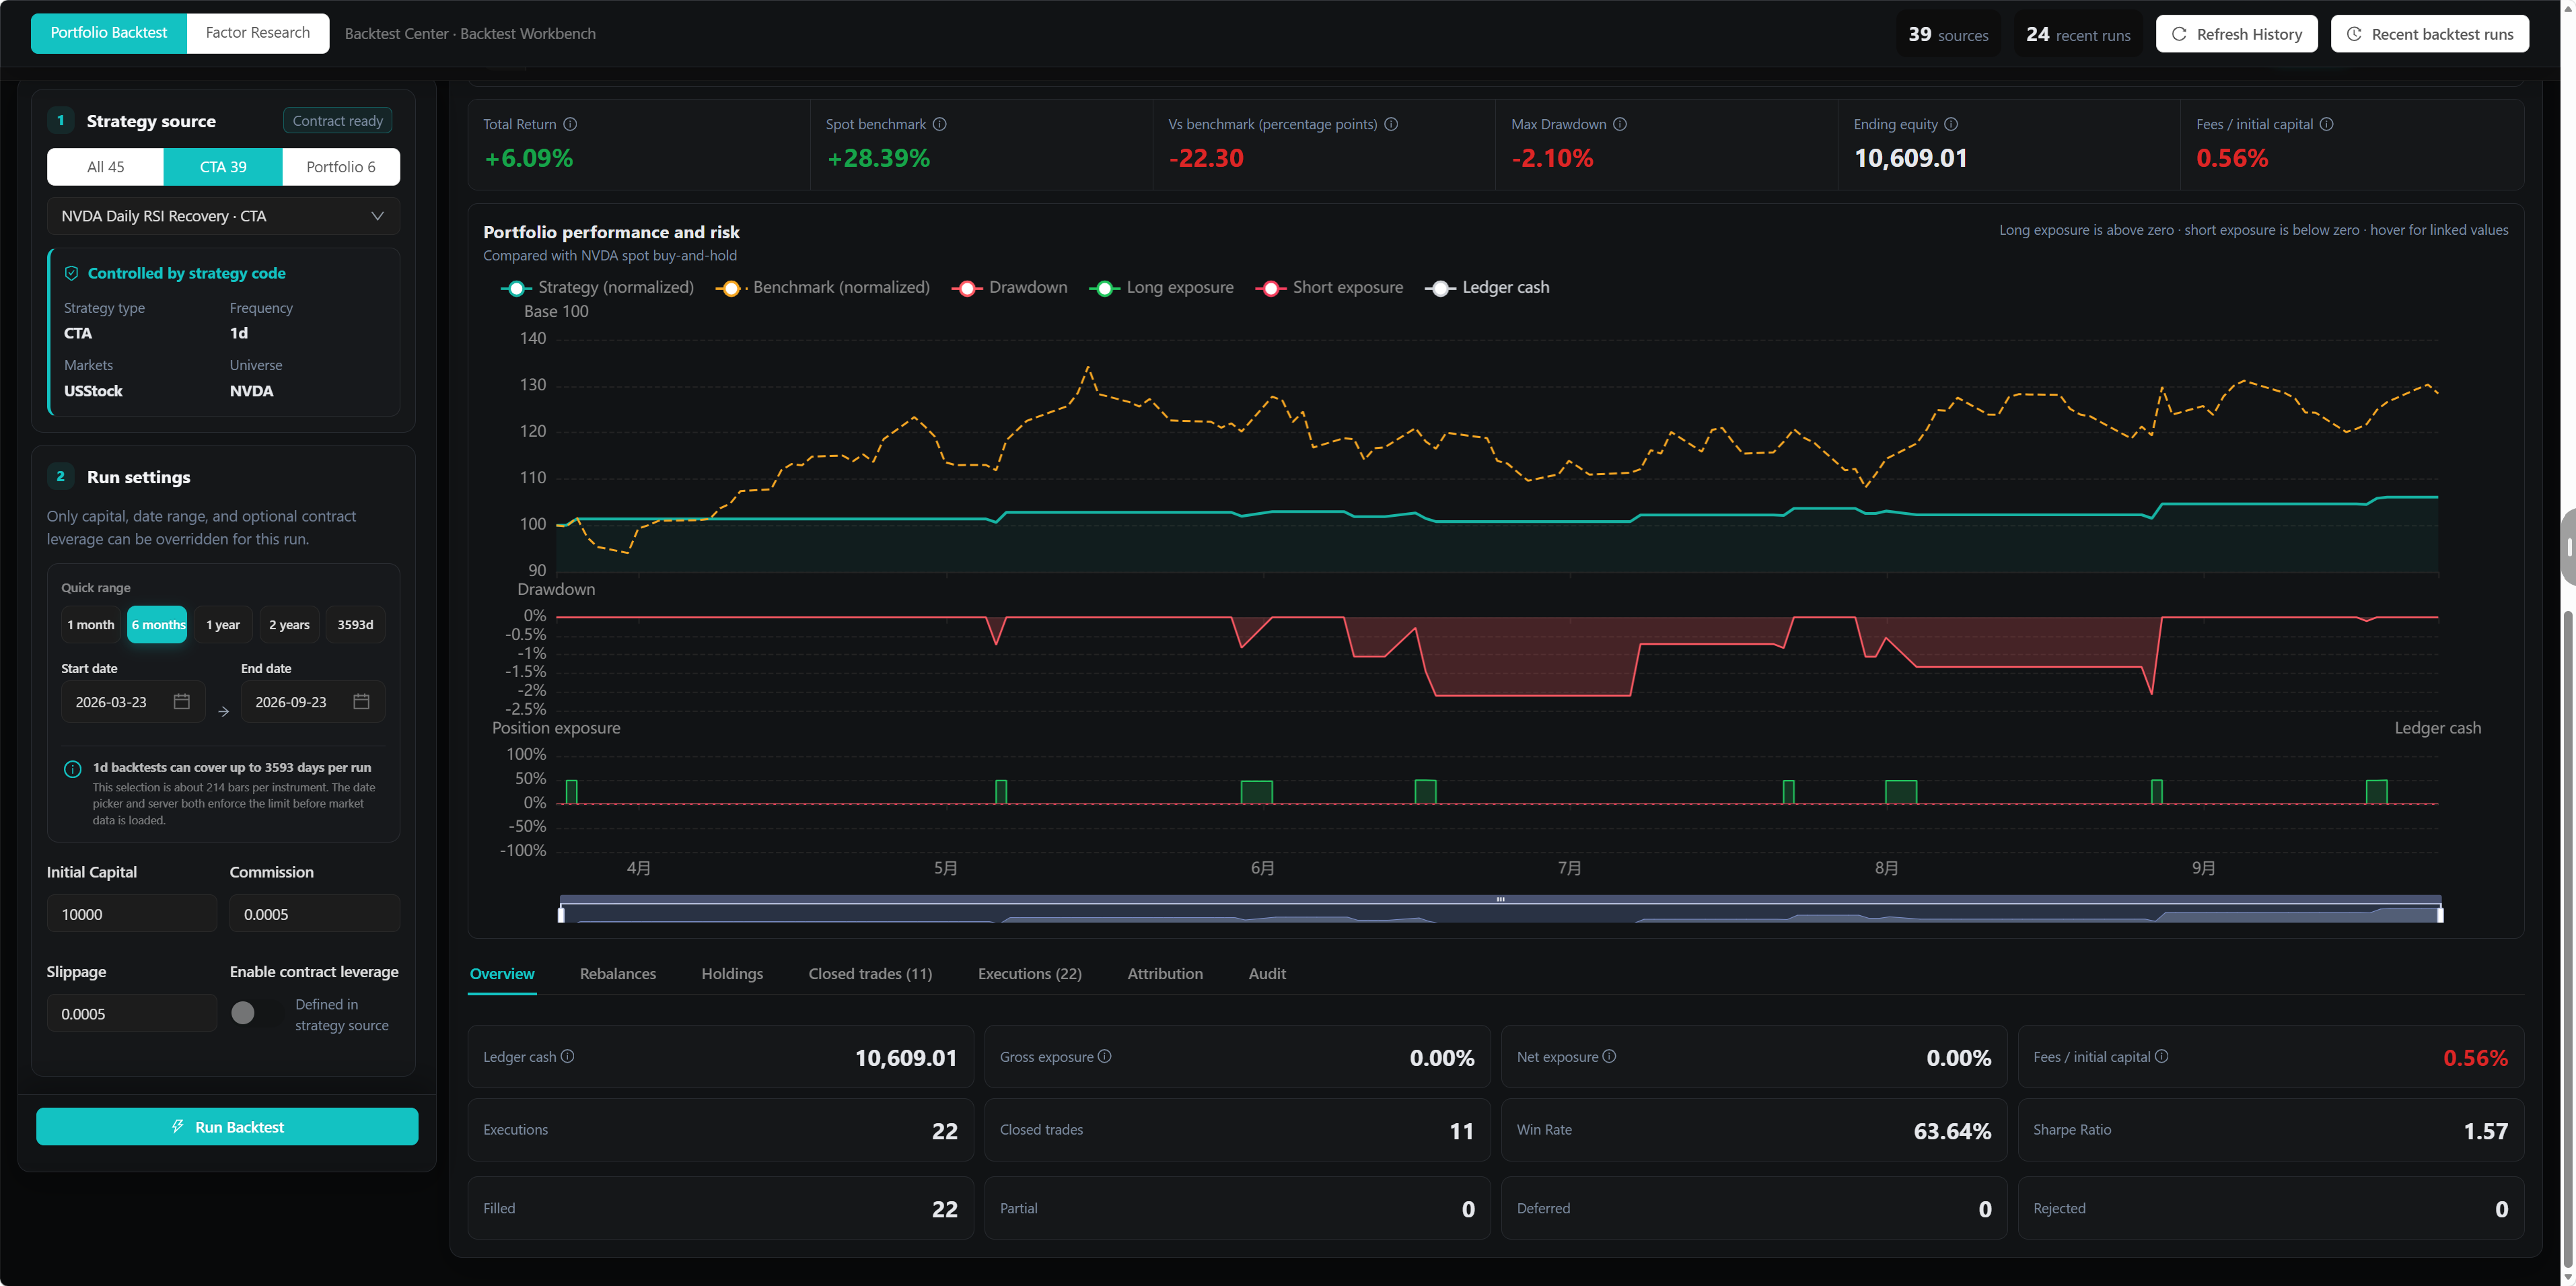2576x1286 pixels.
Task: Click info icon beside Ending equity
Action: pyautogui.click(x=1951, y=124)
